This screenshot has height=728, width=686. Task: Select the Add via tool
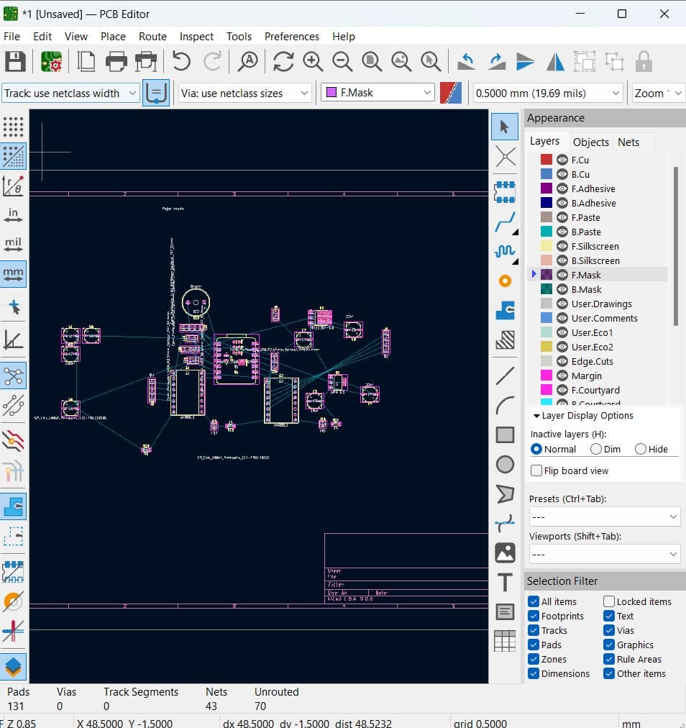(x=505, y=281)
